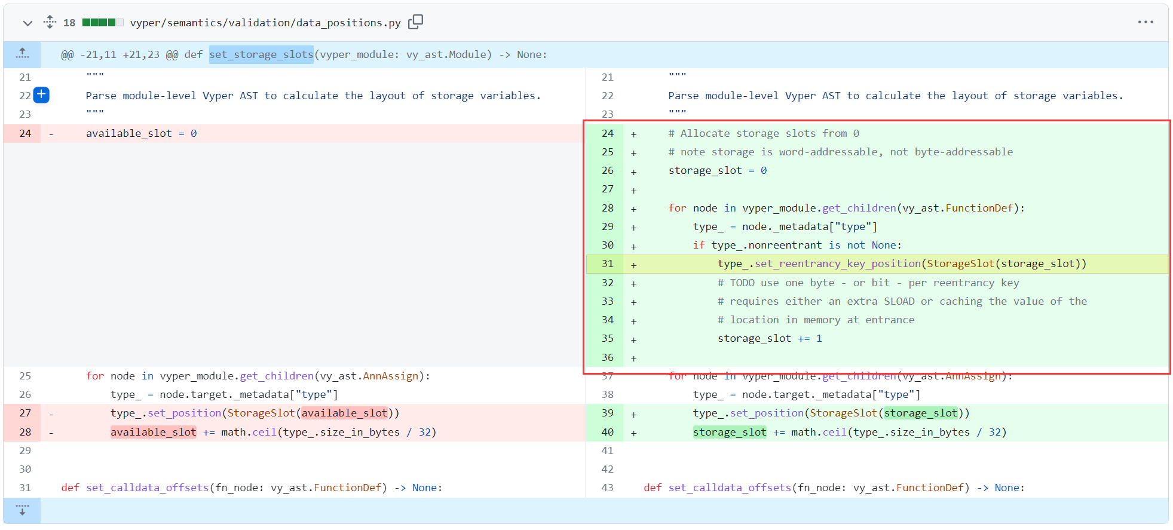Screen dimensions: 1173x530
Task: Open vyper/semantics/validation/data_positions.py file link
Action: click(x=265, y=23)
